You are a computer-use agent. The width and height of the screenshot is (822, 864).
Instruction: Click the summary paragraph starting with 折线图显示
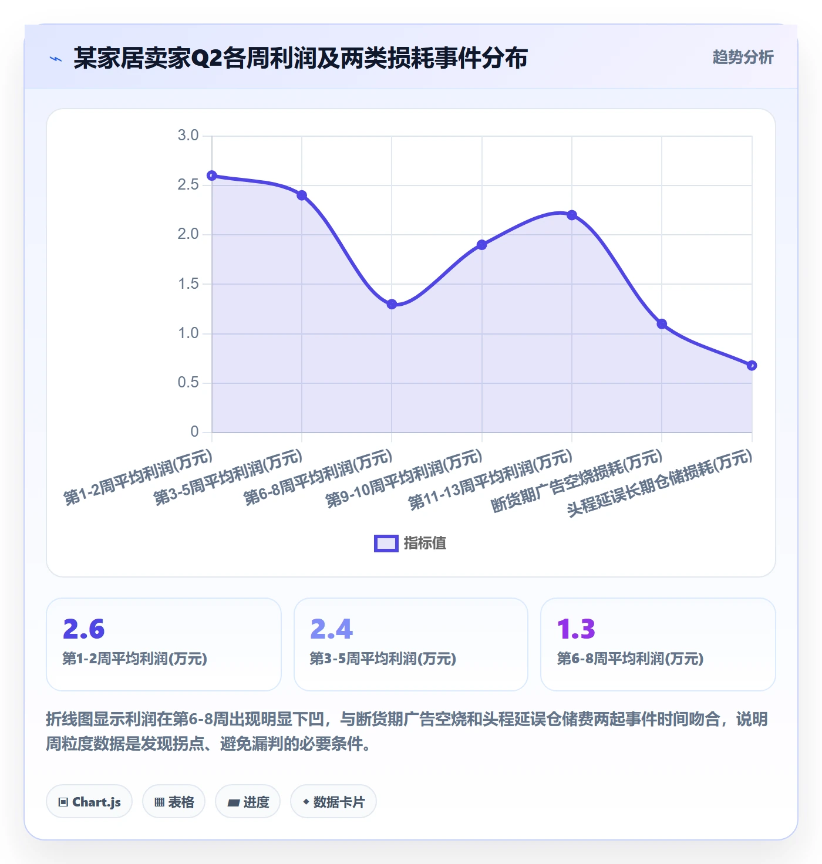tap(407, 731)
